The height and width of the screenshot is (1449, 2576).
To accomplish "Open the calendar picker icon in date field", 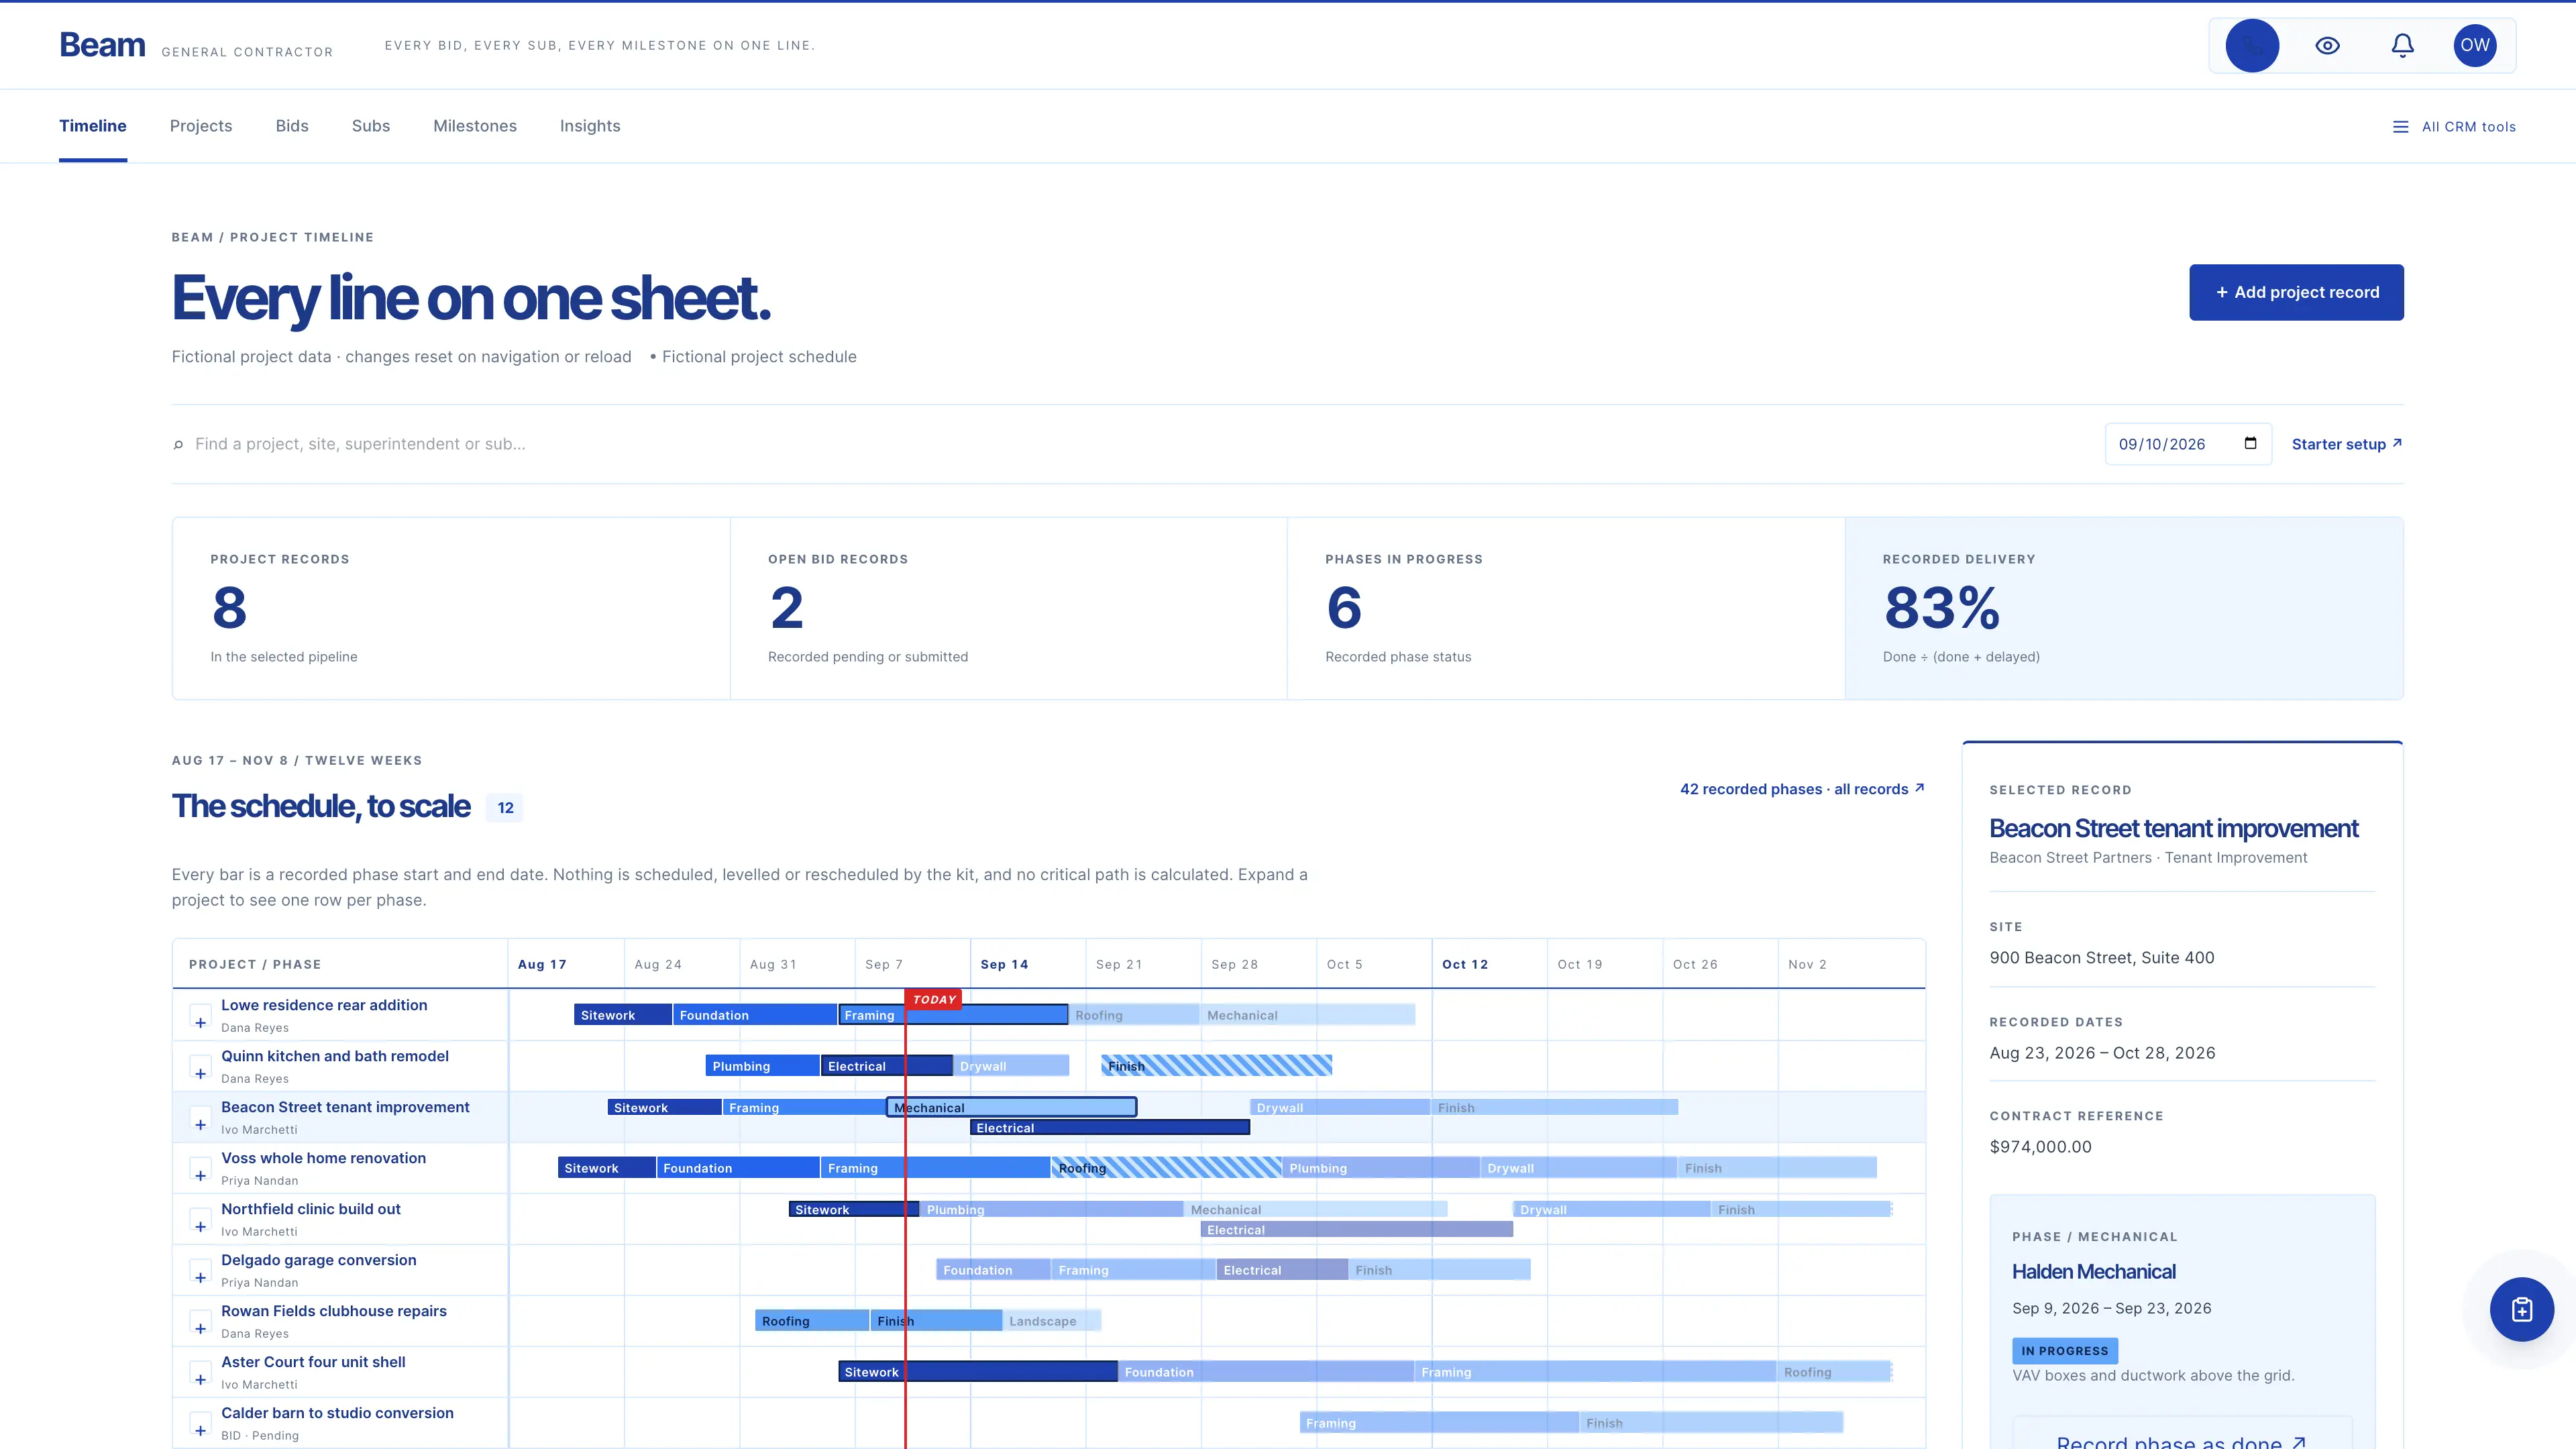I will tap(2250, 443).
